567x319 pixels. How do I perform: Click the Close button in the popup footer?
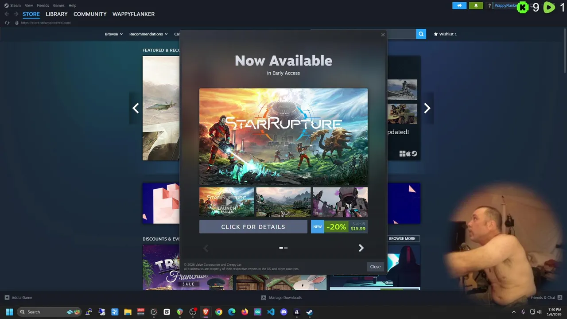click(x=375, y=267)
